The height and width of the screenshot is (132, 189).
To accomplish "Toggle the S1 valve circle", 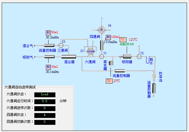I will tap(102, 57).
